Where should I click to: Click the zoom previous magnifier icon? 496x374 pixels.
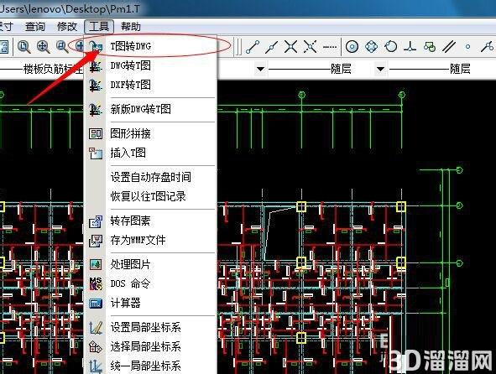[x=62, y=47]
